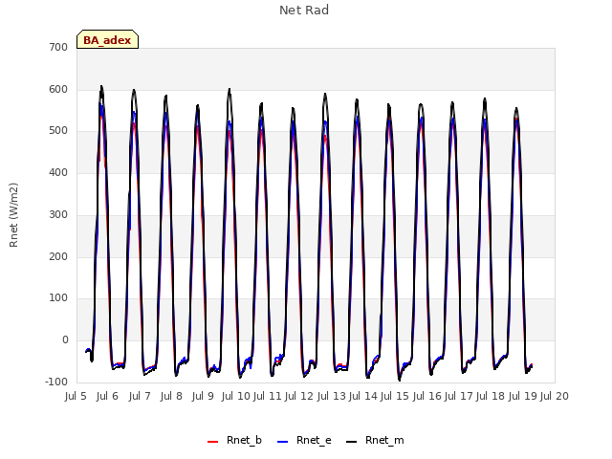Click the 200 y-axis tick label

click(x=58, y=257)
